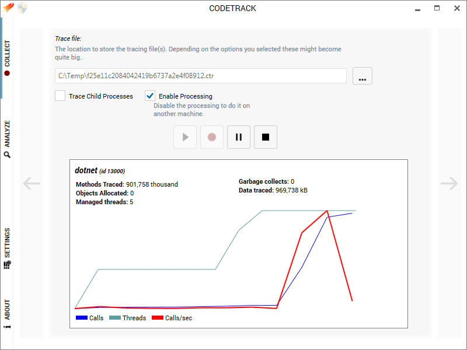Click the red record button
The image size is (467, 350).
coord(212,137)
